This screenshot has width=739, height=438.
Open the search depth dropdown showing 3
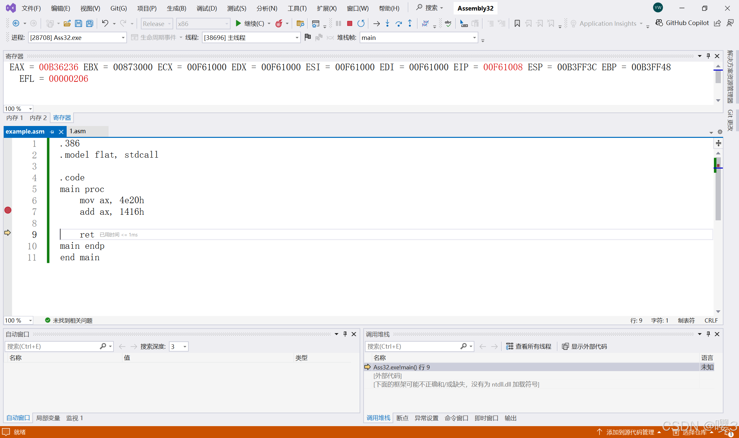(x=185, y=346)
